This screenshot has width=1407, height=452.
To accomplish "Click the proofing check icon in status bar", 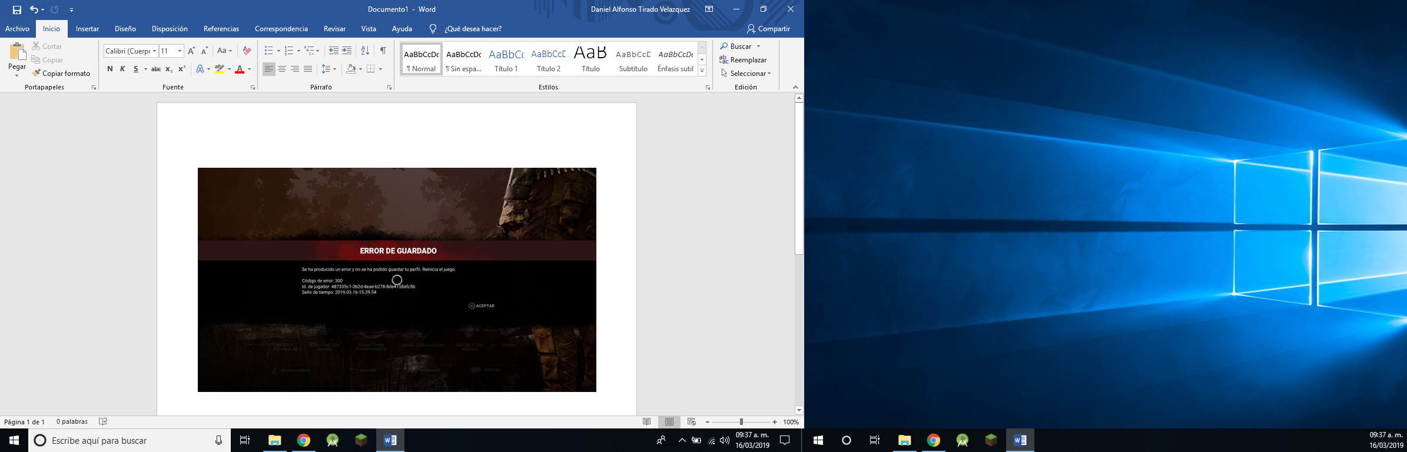I will [103, 421].
